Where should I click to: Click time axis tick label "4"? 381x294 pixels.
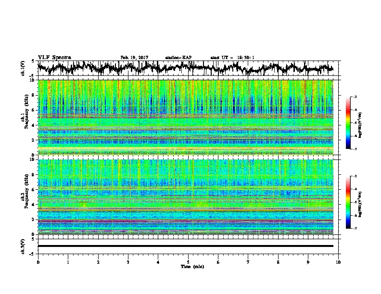[x=158, y=262]
